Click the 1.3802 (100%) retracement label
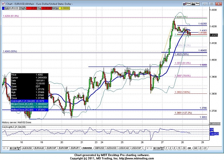224x160 pixels. (182, 92)
